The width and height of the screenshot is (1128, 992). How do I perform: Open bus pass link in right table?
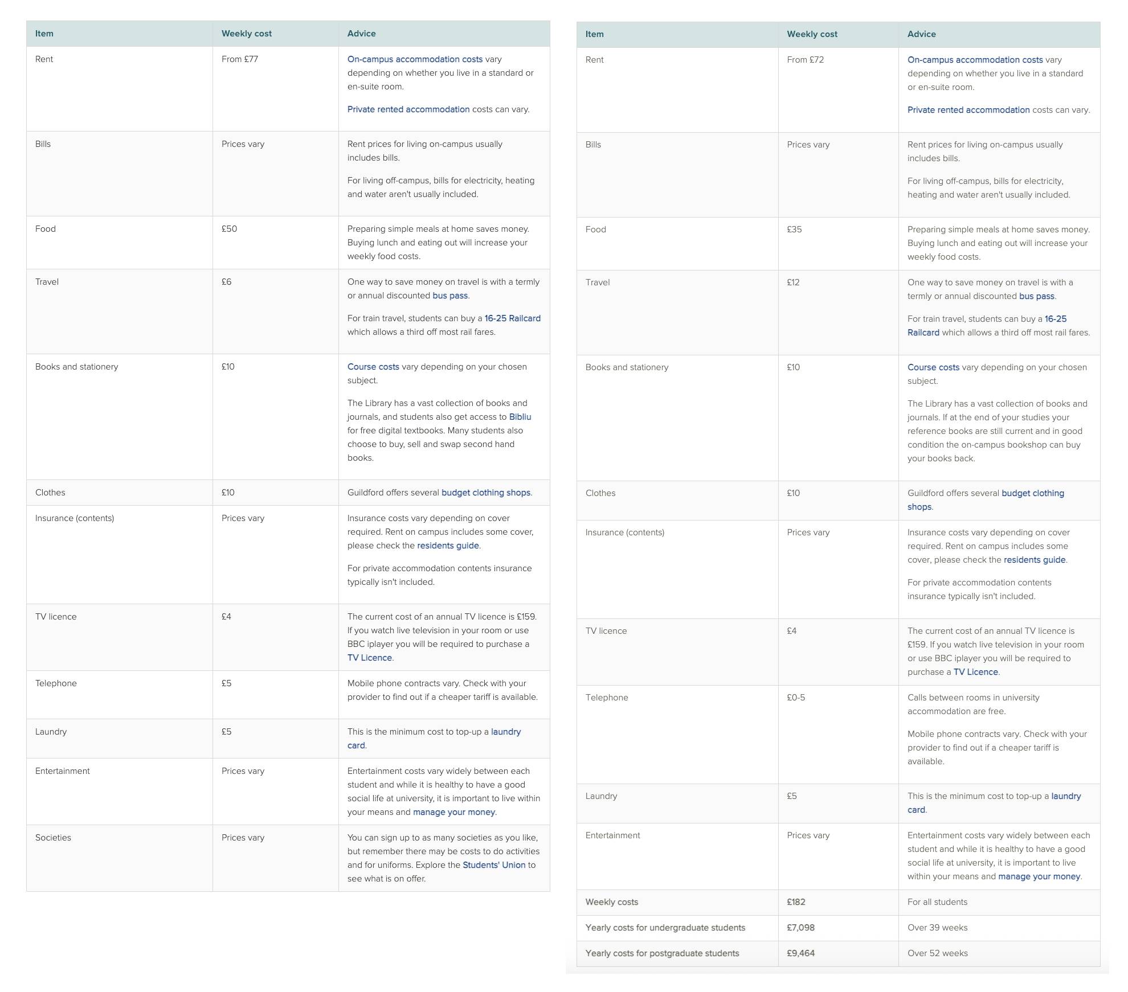tap(1036, 296)
